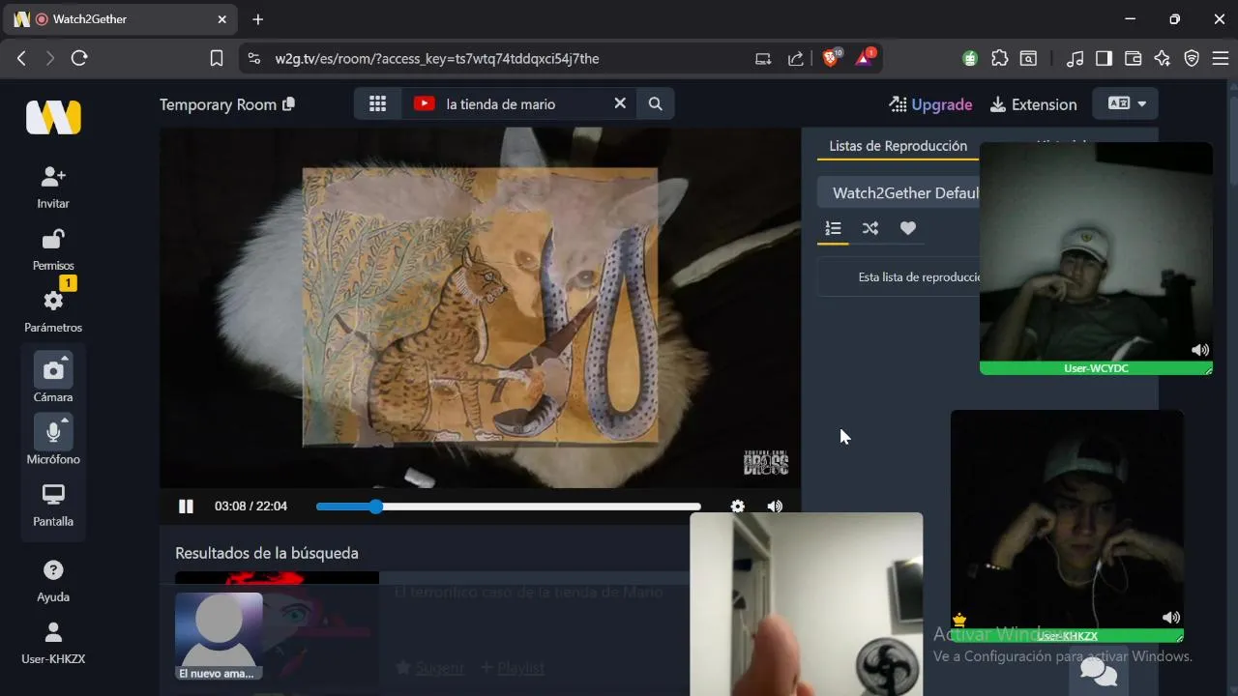1238x696 pixels.
Task: Open the Brave VPN shield icon
Action: pyautogui.click(x=1192, y=58)
